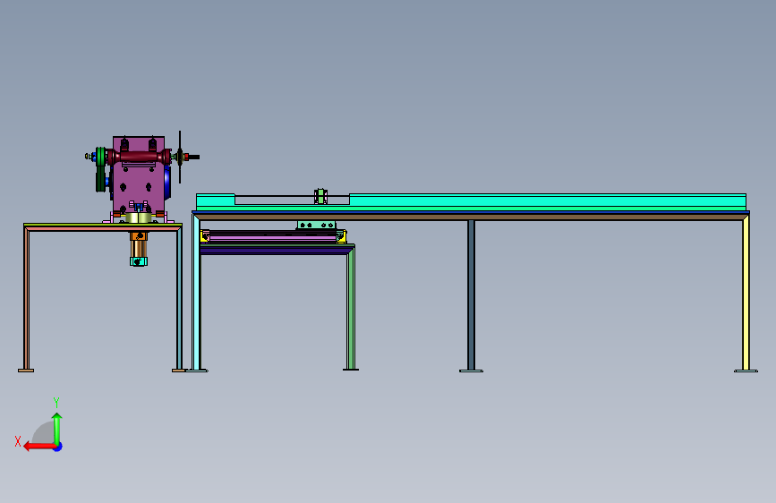Select the teal right leg of small table
Viewport: 776px width, 503px height.
click(x=179, y=299)
